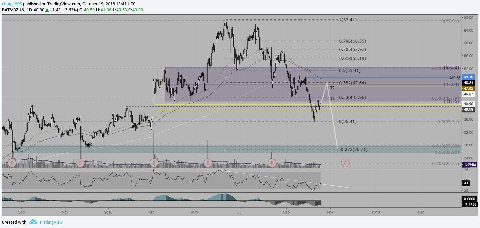Select the 0.382(47.64) Fibonacci label

[x=352, y=83]
